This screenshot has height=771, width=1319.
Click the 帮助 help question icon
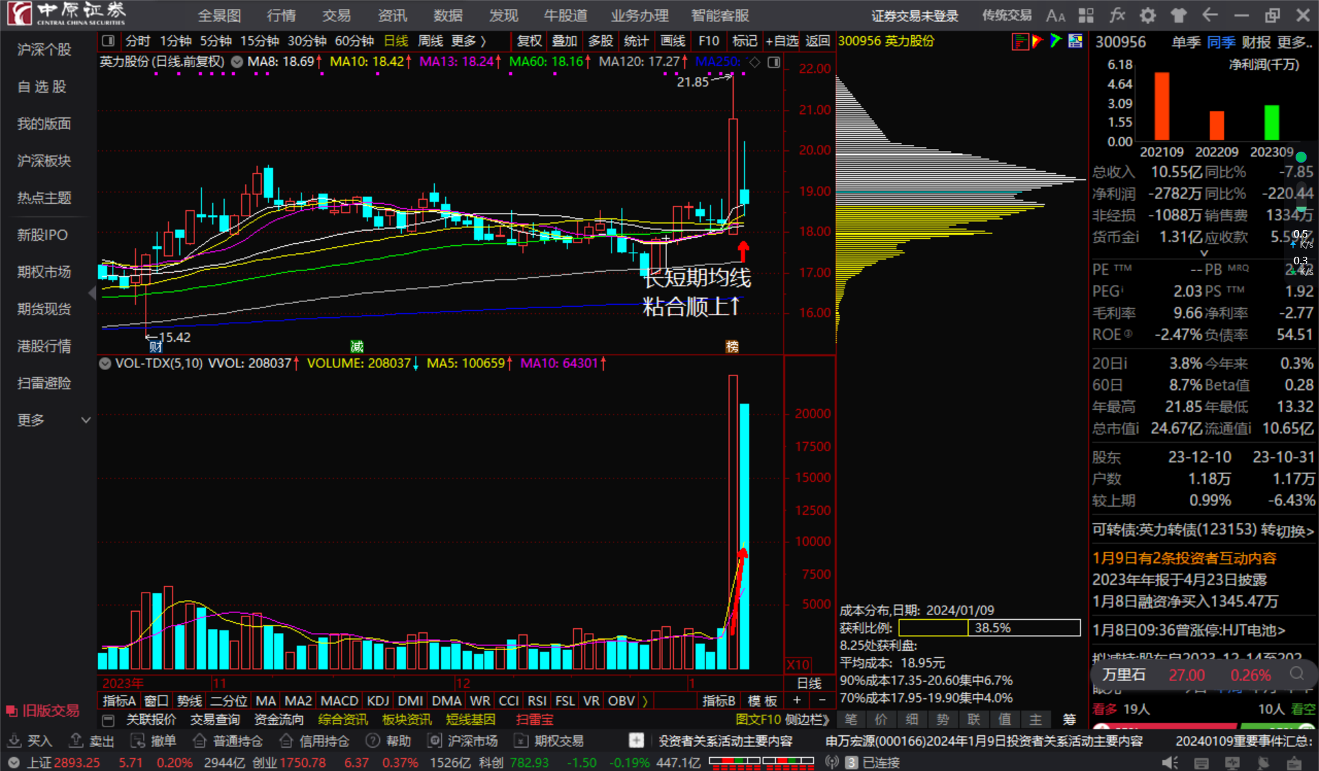coord(373,741)
